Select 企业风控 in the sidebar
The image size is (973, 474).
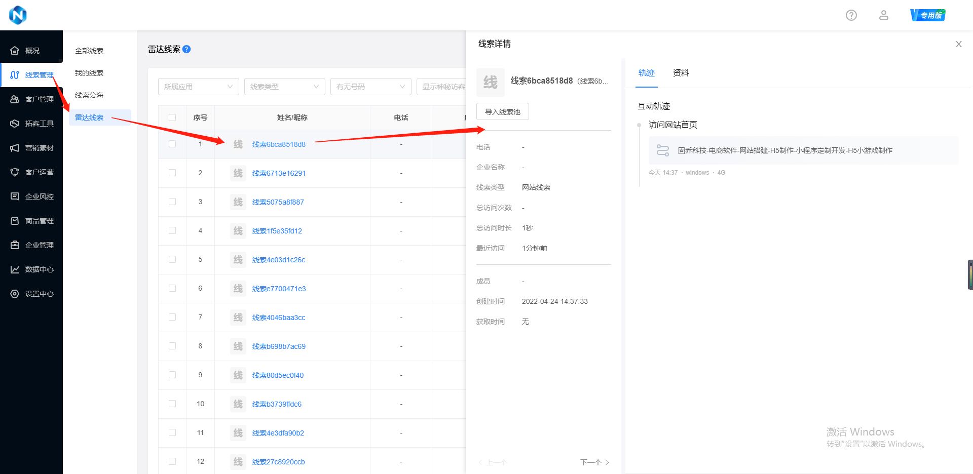[x=31, y=196]
